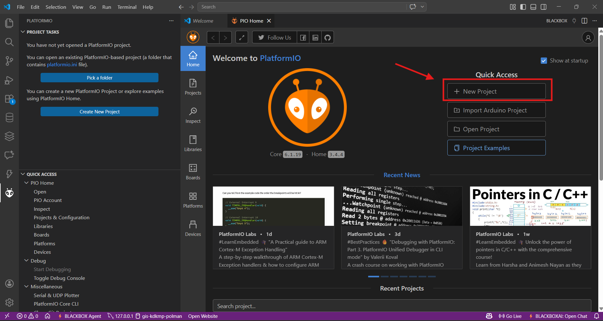The height and width of the screenshot is (321, 603).
Task: Click Import Arduino Project button
Action: click(496, 110)
